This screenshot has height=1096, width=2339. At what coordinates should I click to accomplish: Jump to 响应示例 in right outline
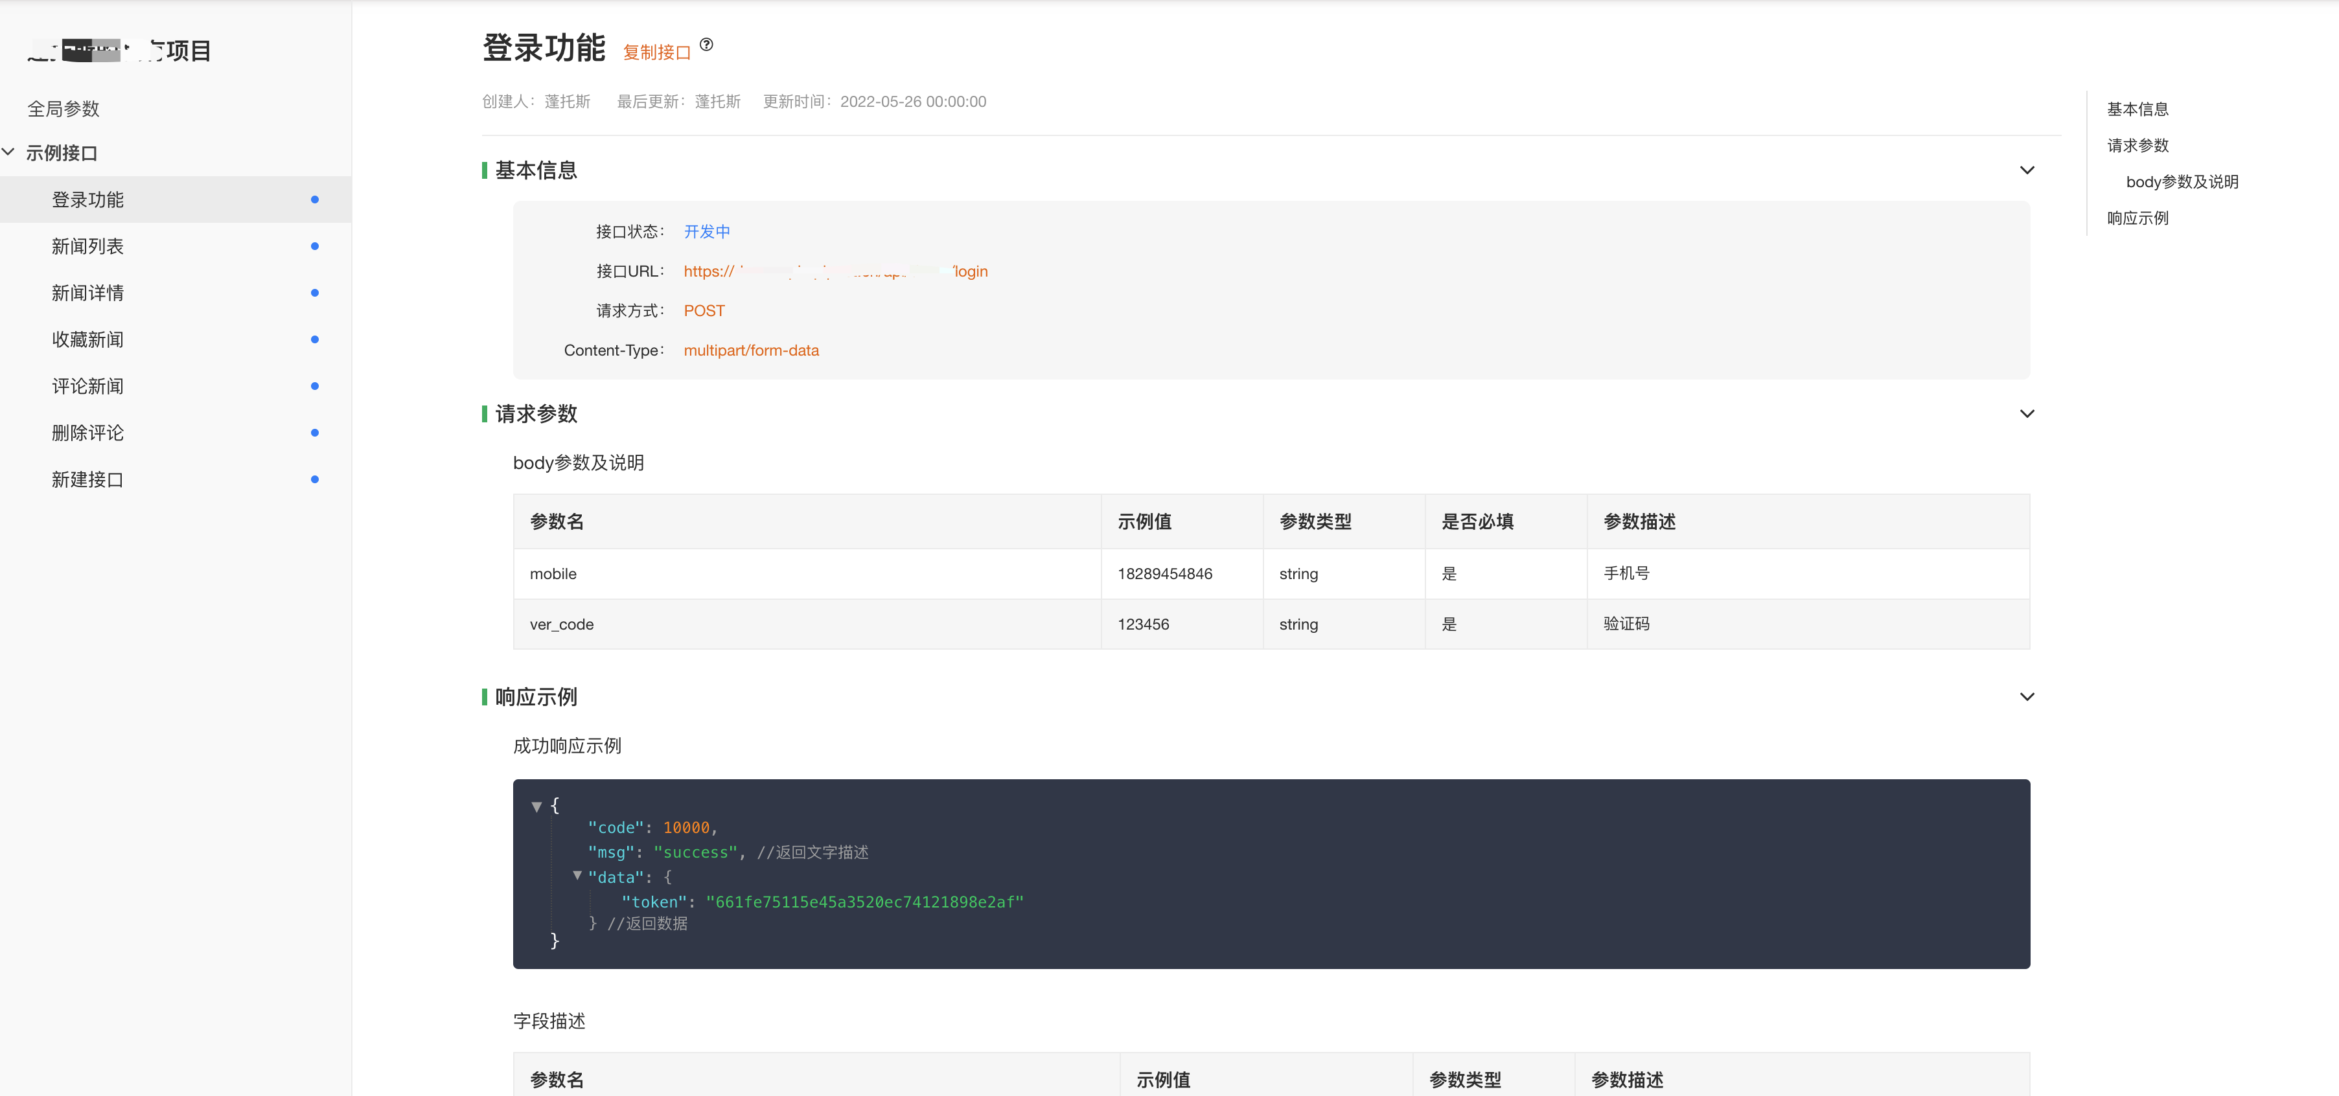(x=2137, y=218)
